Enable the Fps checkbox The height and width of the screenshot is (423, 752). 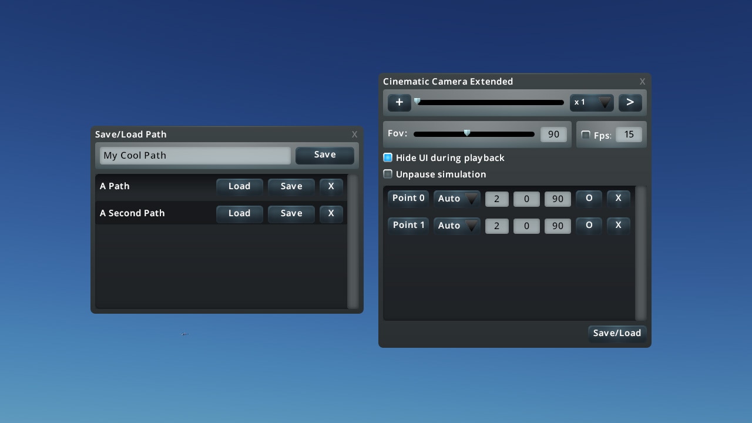tap(585, 135)
